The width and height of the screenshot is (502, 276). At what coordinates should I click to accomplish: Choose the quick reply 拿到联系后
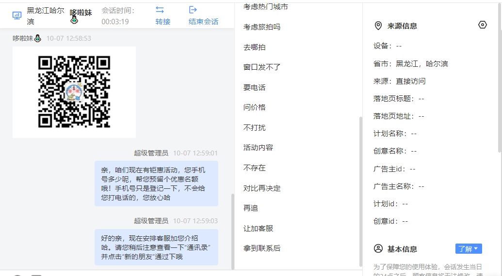pos(262,248)
